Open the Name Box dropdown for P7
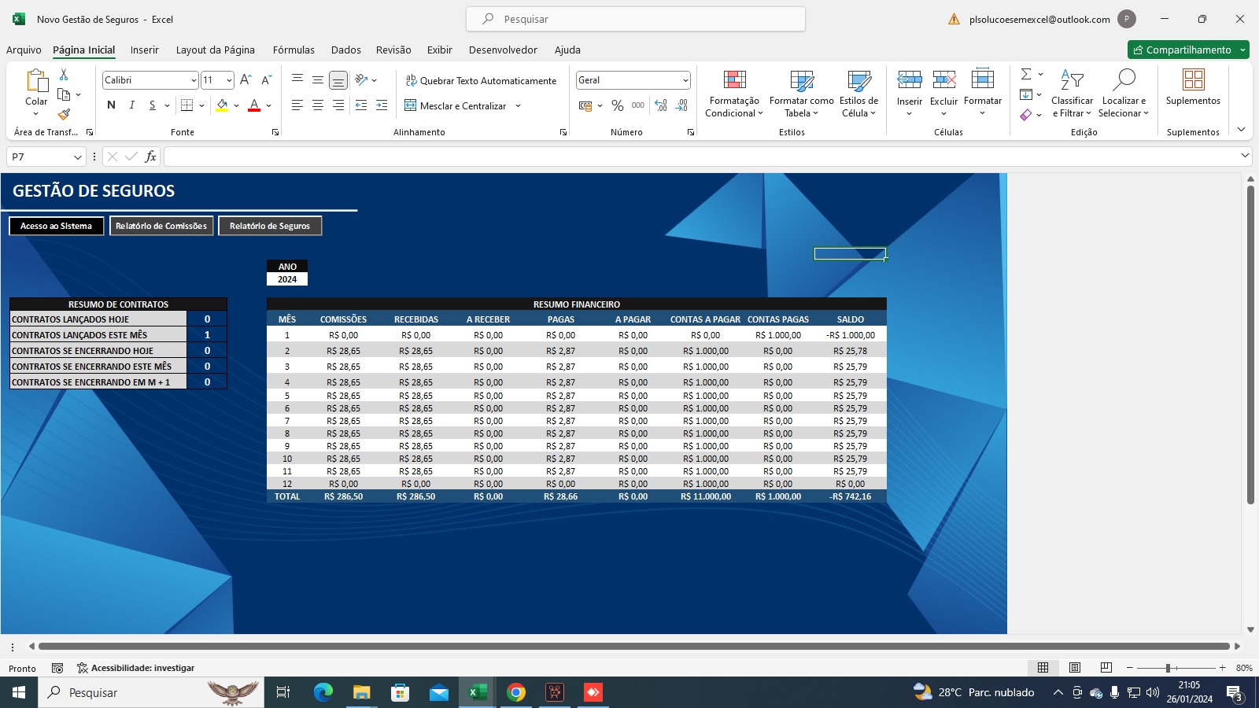This screenshot has height=708, width=1259. pos(78,157)
